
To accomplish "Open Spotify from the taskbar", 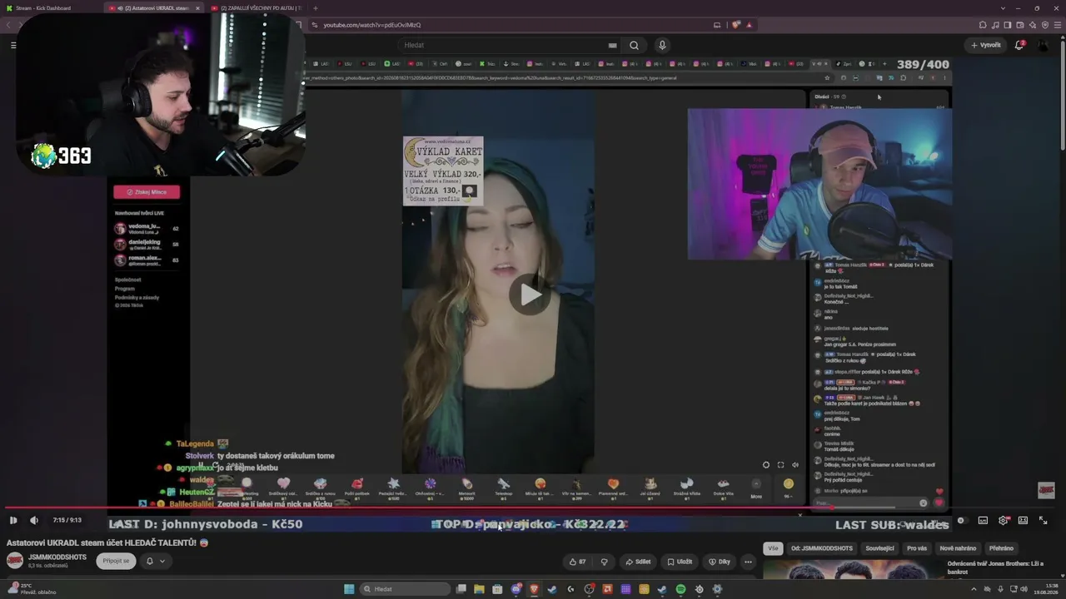I will (680, 589).
